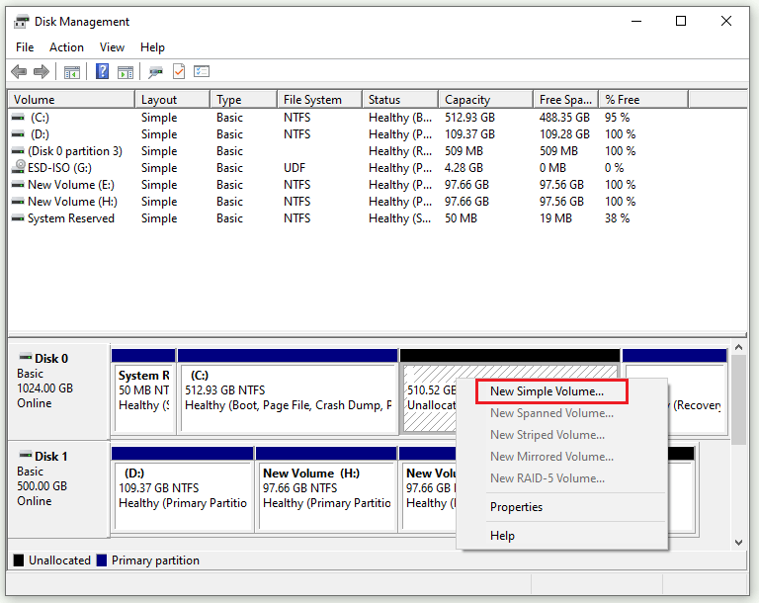Screen dimensions: 759x603
Task: Click the scroll up arrow of disk pane
Action: click(738, 347)
